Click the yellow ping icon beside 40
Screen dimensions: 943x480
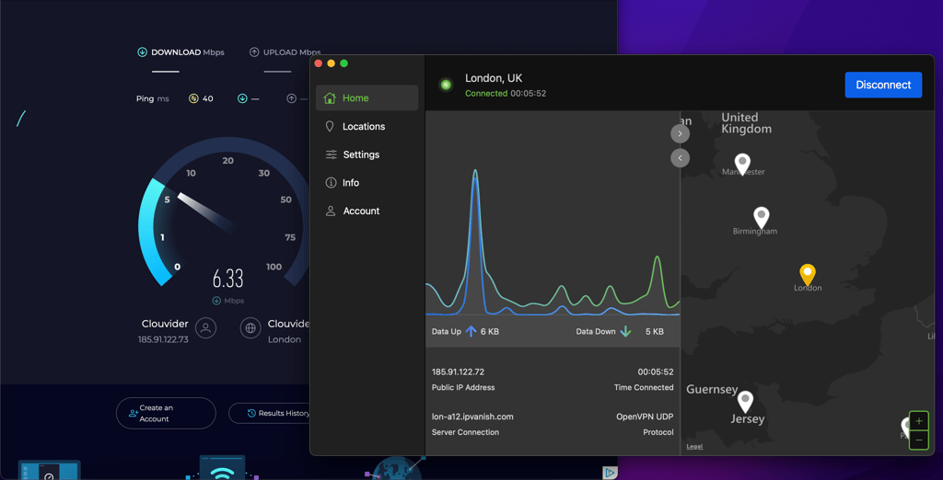click(x=193, y=98)
